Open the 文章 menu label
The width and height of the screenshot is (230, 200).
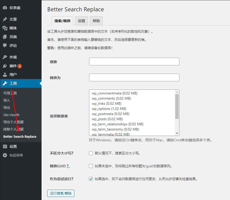(13, 19)
